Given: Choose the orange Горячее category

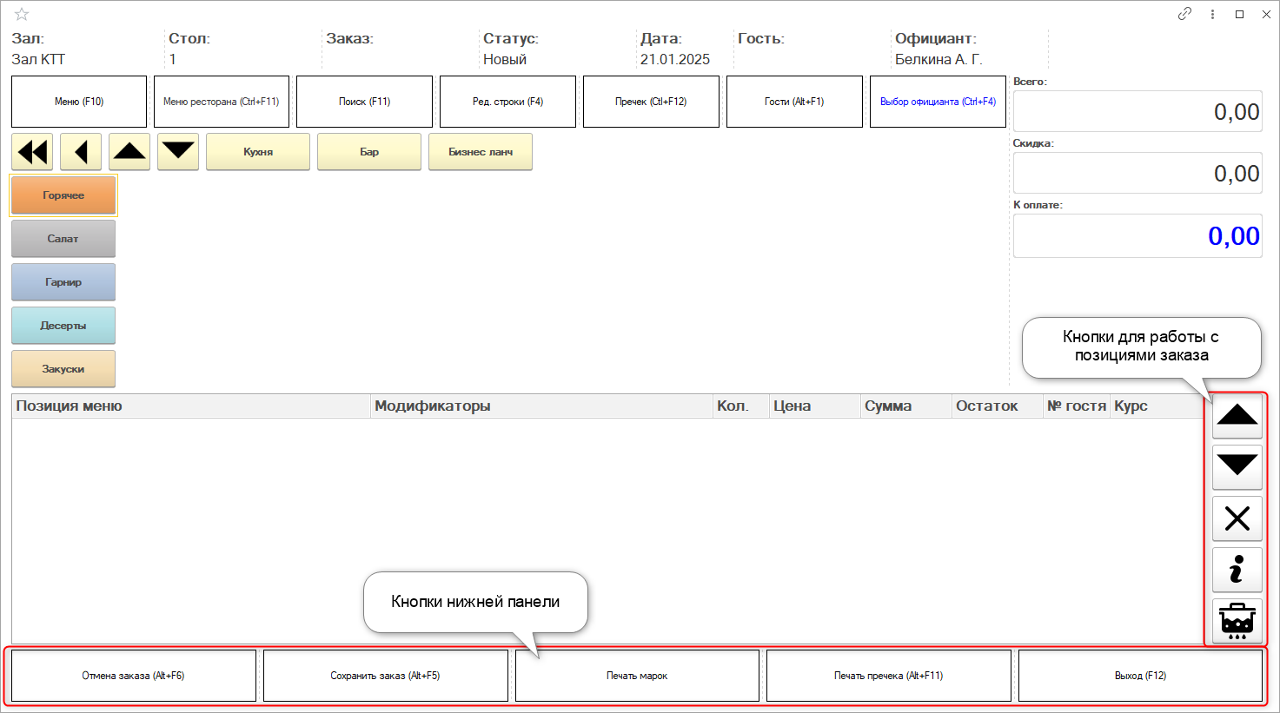Looking at the screenshot, I should click(x=63, y=195).
